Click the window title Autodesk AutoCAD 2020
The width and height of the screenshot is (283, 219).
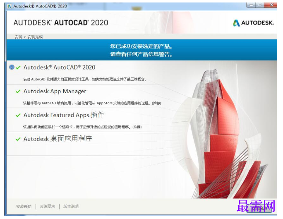40,6
